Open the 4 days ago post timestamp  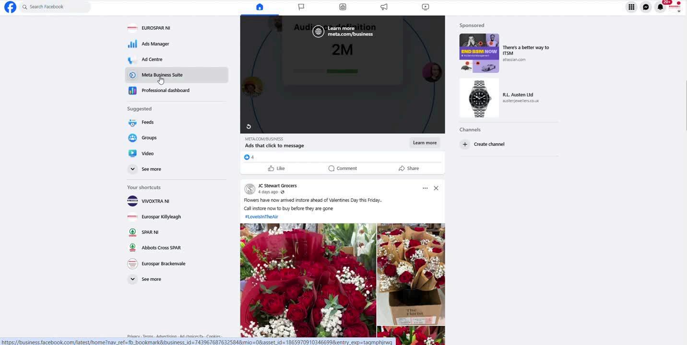pyautogui.click(x=268, y=192)
